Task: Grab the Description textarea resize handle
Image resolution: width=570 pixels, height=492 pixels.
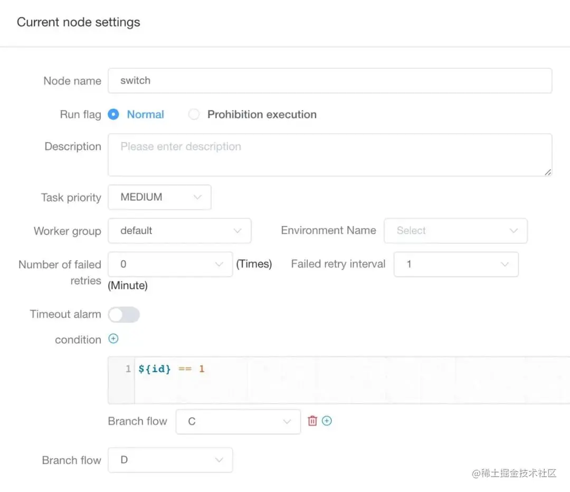Action: tap(548, 173)
